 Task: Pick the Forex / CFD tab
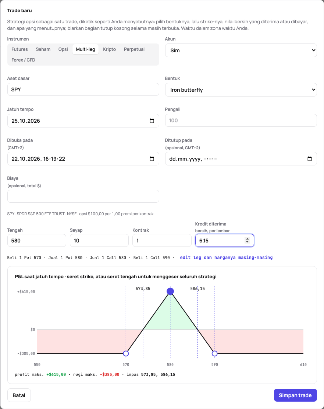(23, 60)
